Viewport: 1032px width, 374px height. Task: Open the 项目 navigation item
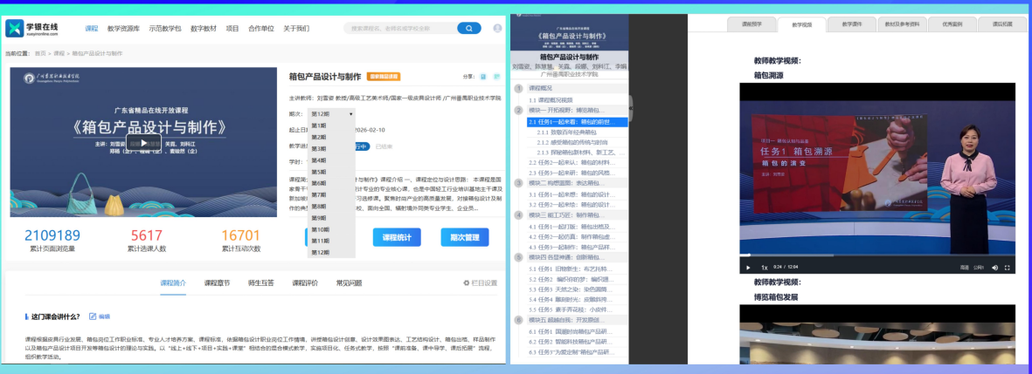click(232, 28)
